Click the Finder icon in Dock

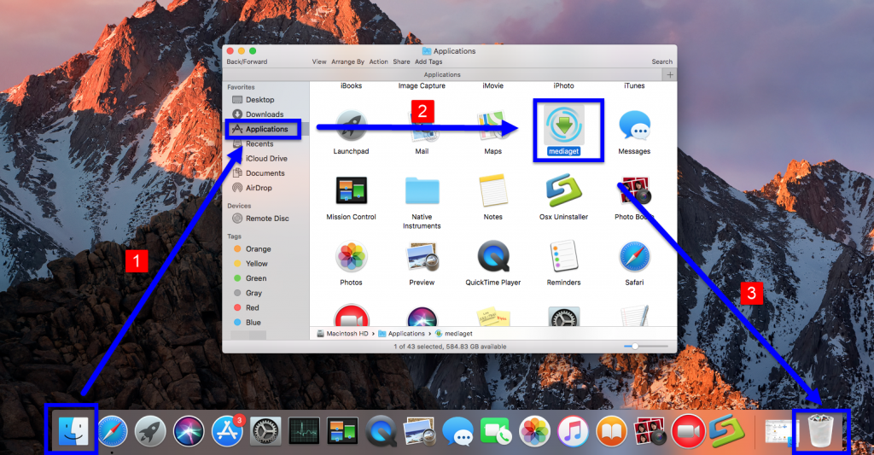click(72, 430)
